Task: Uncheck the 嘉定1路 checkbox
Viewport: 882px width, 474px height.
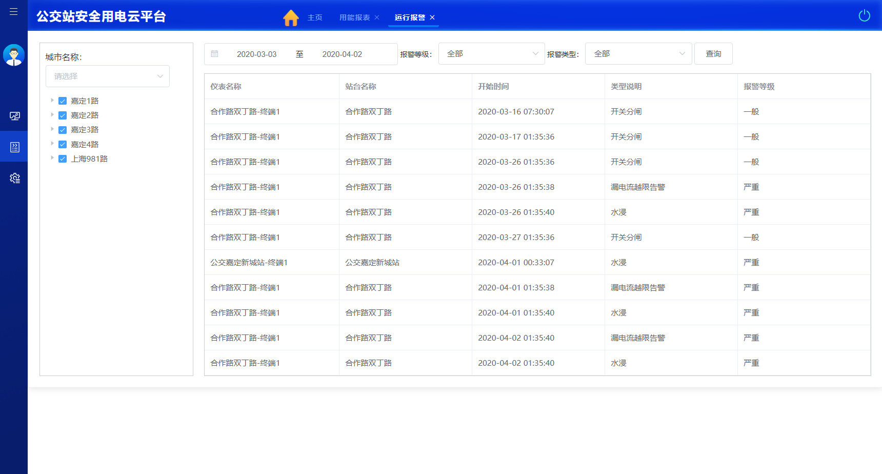Action: click(63, 101)
